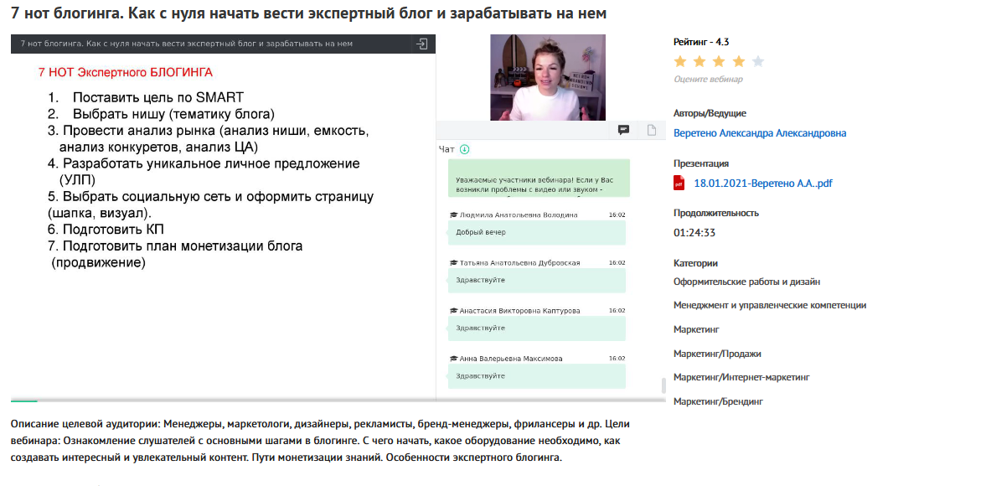The height and width of the screenshot is (486, 986).
Task: Open Менеджмент и управленческие компетенции category
Action: [769, 306]
